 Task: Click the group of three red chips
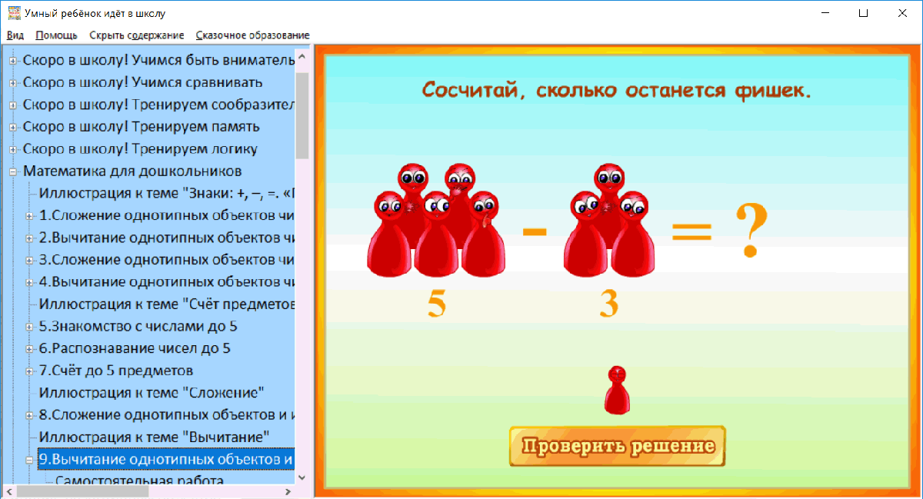point(608,223)
